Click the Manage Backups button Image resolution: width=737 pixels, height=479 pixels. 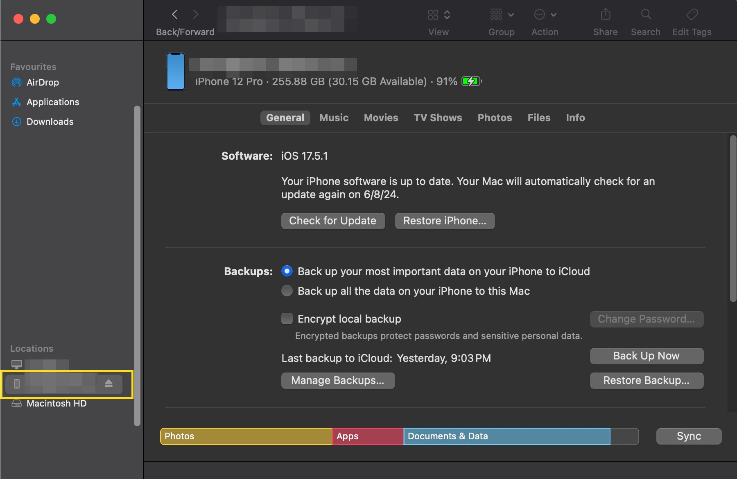click(x=338, y=381)
